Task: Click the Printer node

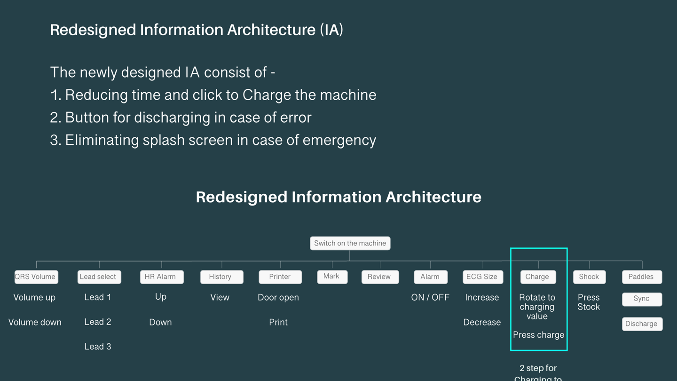Action: point(280,277)
